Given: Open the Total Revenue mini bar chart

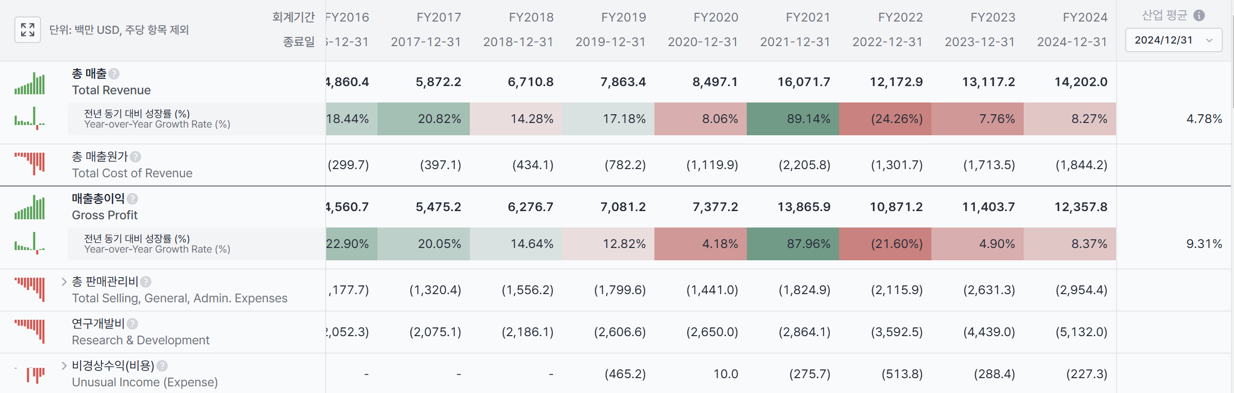Looking at the screenshot, I should click(x=30, y=84).
